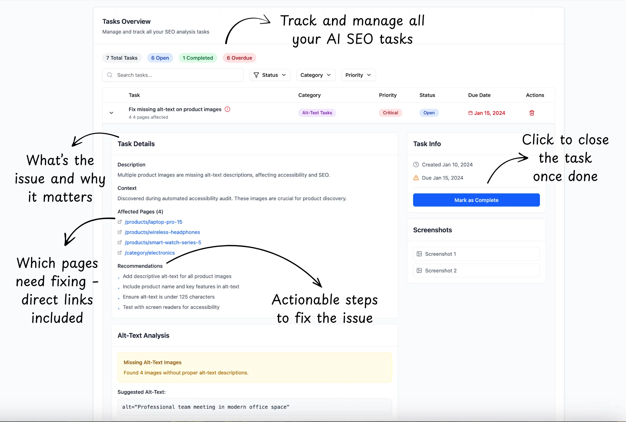Click the image icon next to Screenshot 1
Image resolution: width=626 pixels, height=422 pixels.
419,254
